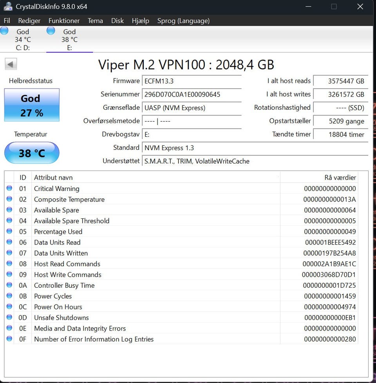Image resolution: width=376 pixels, height=383 pixels.
Task: Click the Serienummer value field
Action: [x=191, y=94]
